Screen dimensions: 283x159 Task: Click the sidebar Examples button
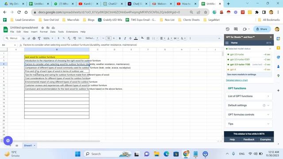[265, 140]
